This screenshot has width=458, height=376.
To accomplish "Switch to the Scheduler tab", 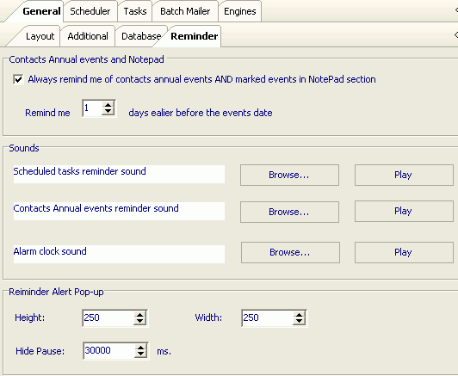I will (90, 11).
